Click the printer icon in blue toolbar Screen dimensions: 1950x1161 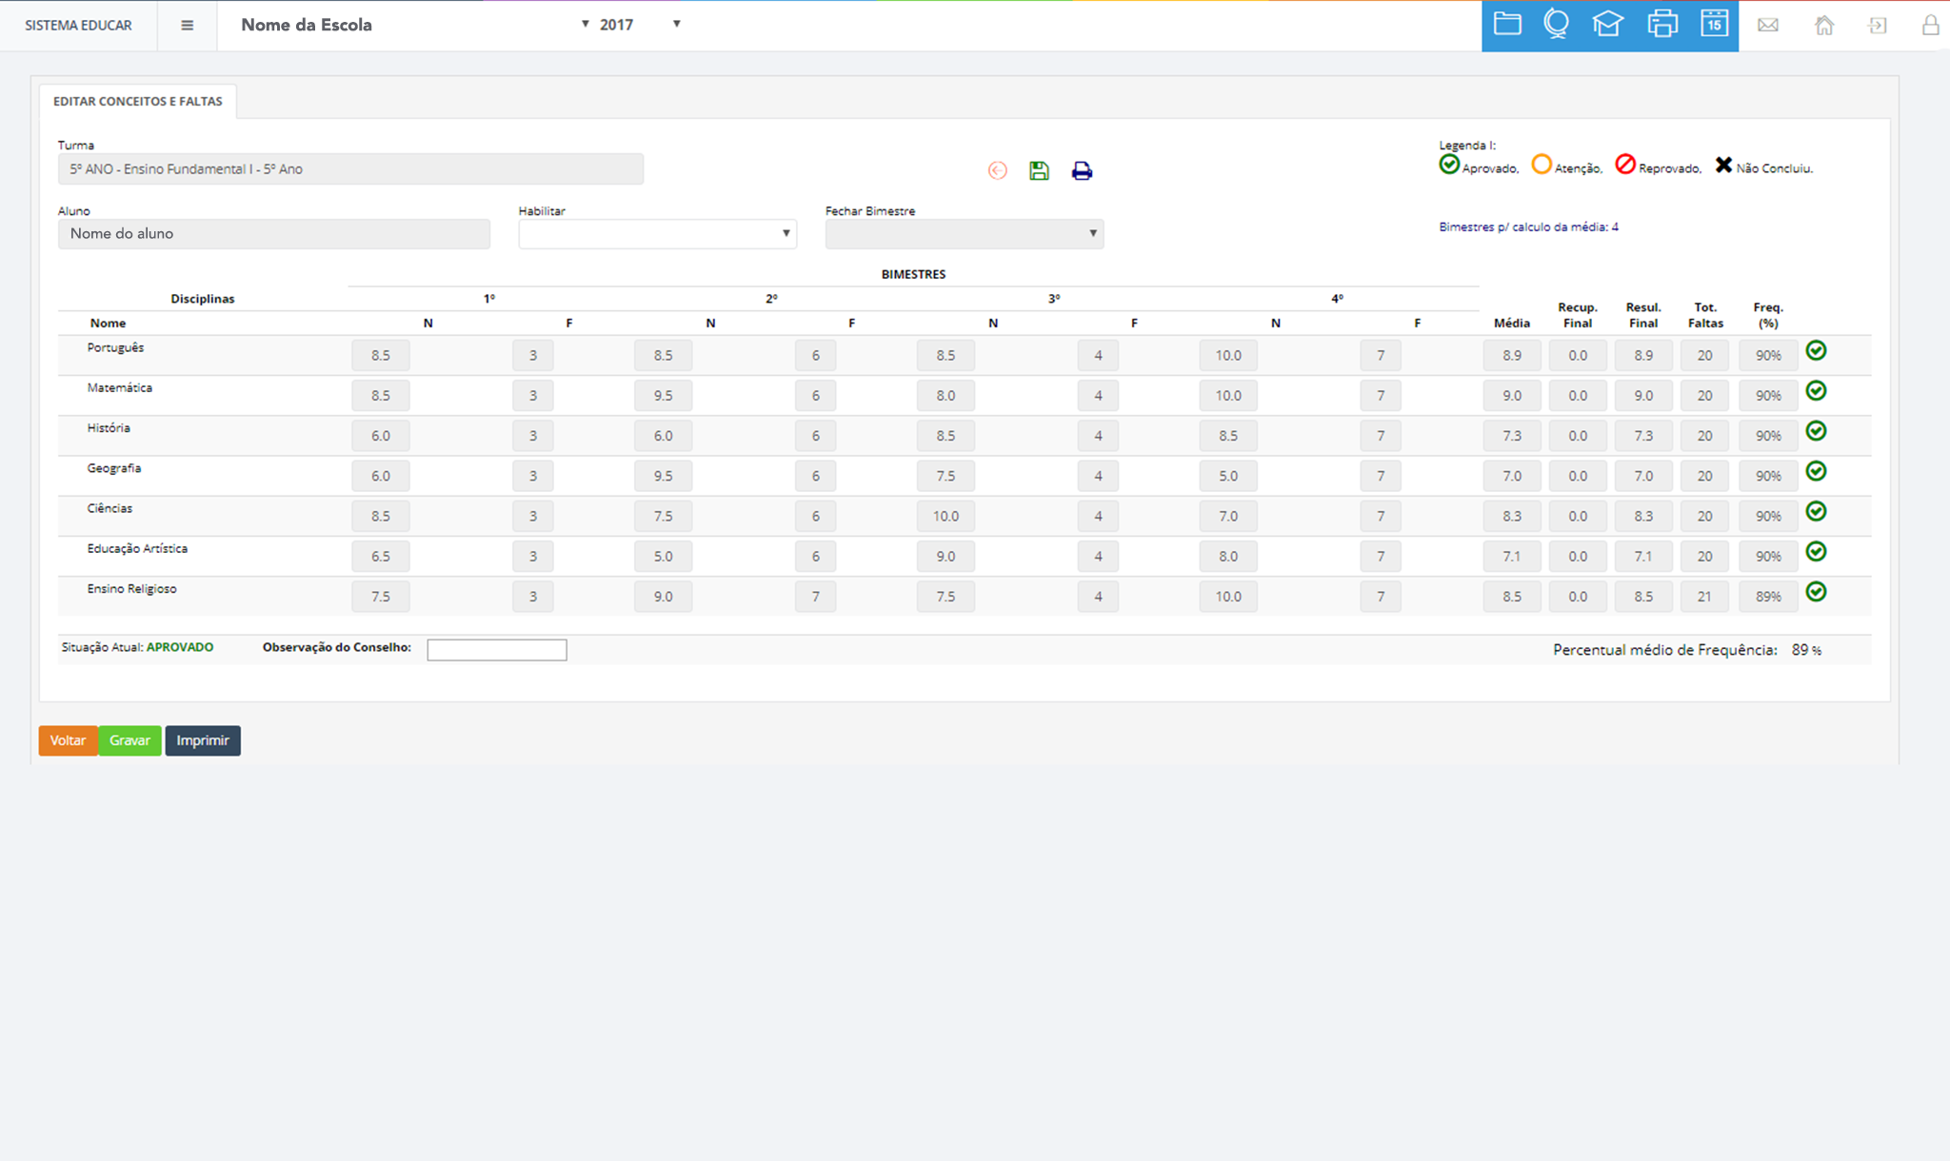tap(1662, 24)
